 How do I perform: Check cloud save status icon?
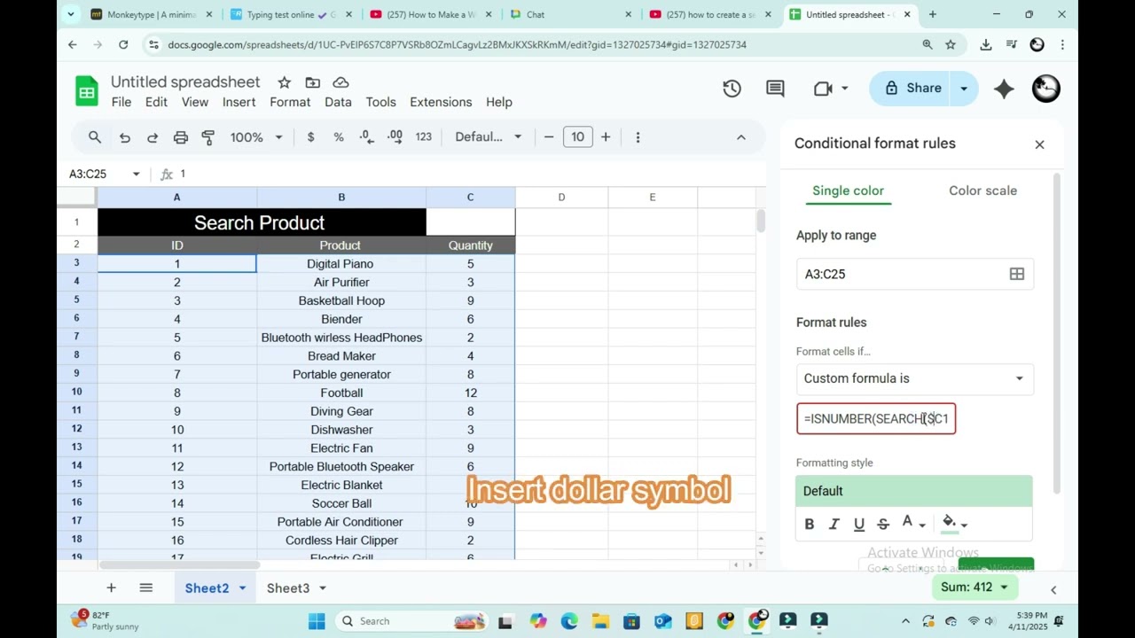[x=340, y=82]
